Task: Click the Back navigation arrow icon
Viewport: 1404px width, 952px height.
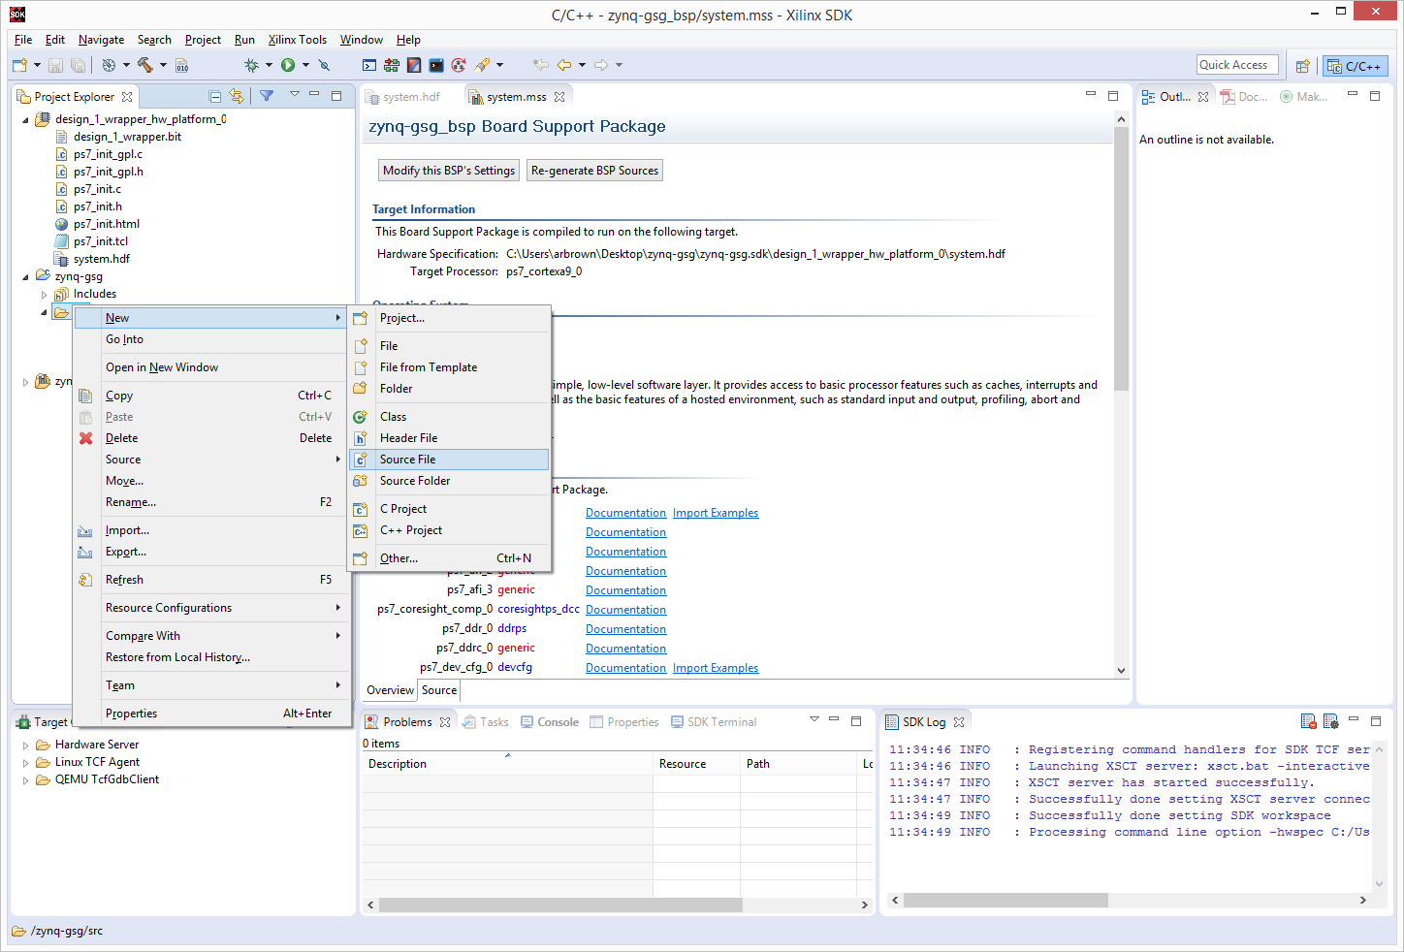Action: pos(563,65)
